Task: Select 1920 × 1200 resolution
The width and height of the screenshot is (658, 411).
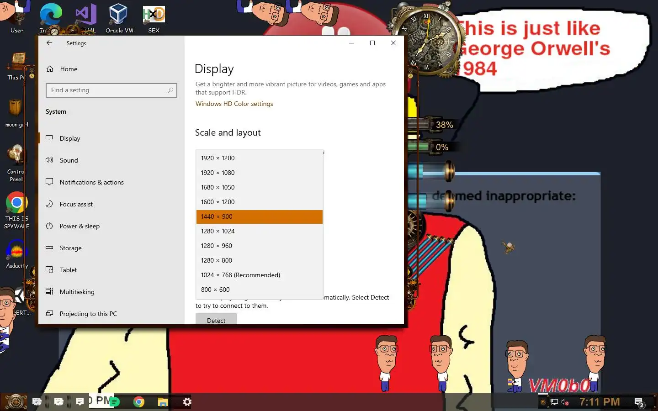Action: [x=260, y=158]
